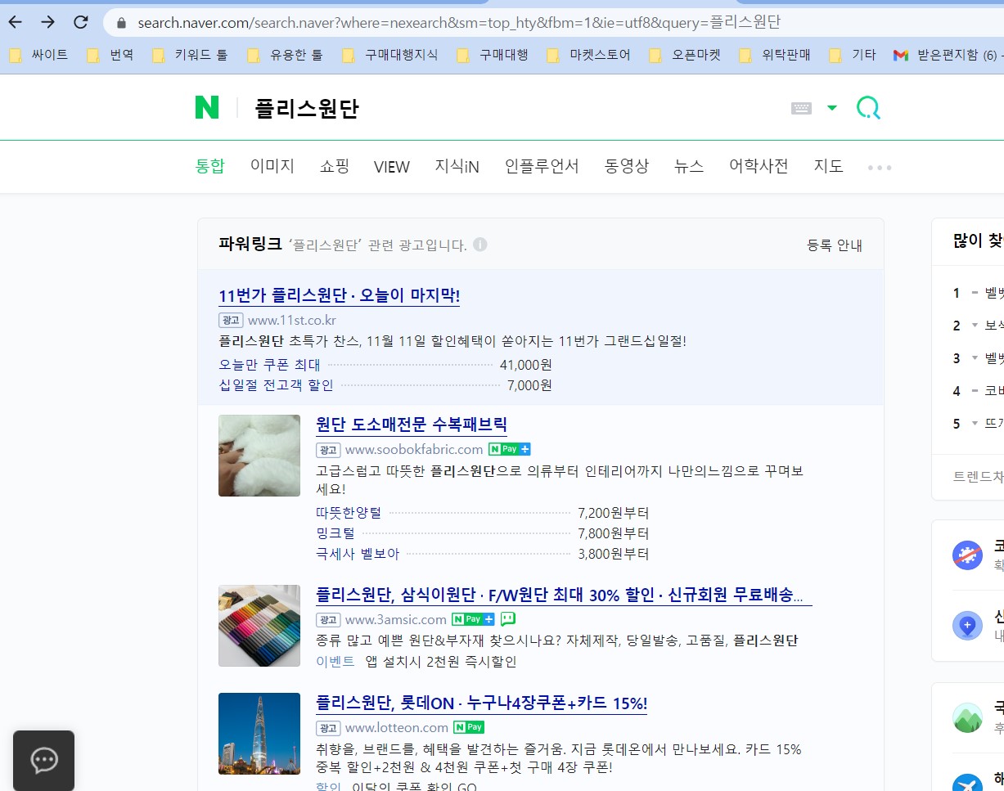Screen dimensions: 1004x791
Task: Click the N Pay plus badge for soobokfabric.com
Action: [510, 449]
